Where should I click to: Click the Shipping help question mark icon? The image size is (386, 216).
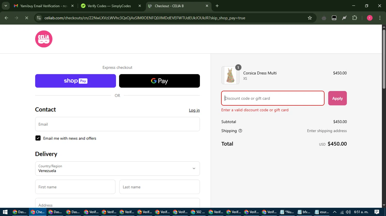pos(240,131)
